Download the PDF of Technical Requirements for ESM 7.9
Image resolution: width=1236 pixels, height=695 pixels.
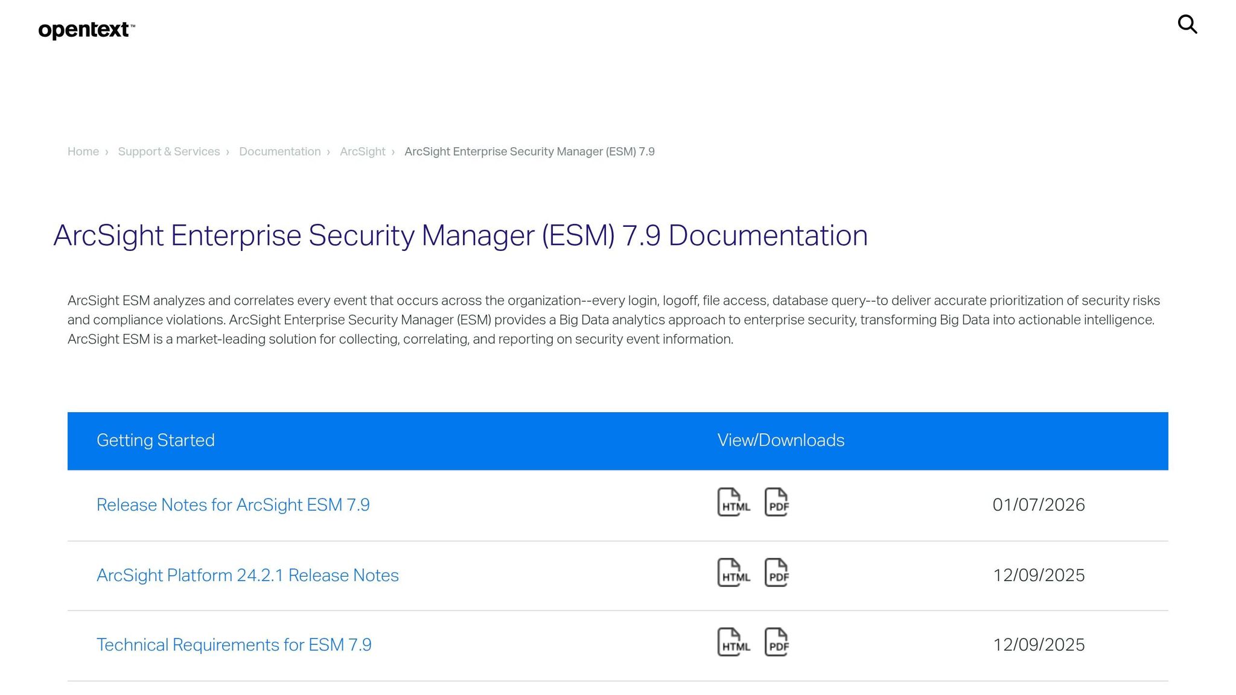coord(777,642)
